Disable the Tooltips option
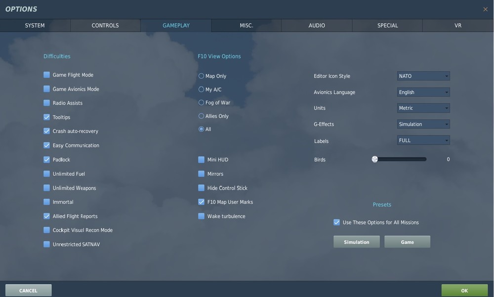Viewport: 494px width, 297px height. click(x=46, y=117)
